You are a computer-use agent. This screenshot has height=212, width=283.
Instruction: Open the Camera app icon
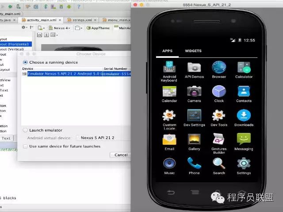(x=194, y=91)
